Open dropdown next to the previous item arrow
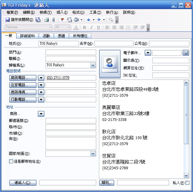193x192 pixels. tap(93, 20)
